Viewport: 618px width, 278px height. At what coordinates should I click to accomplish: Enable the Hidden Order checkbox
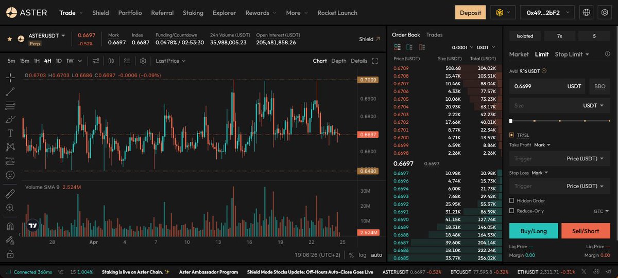[511, 200]
